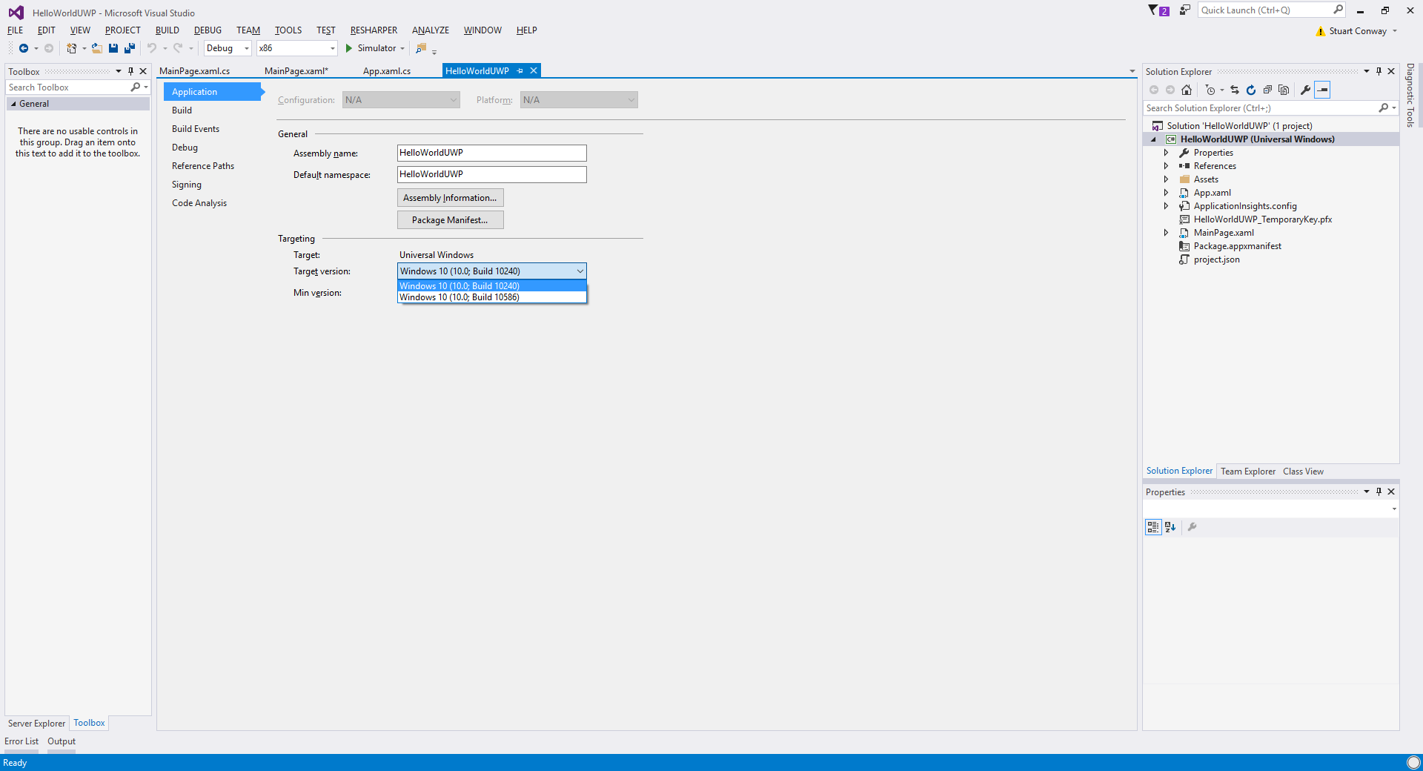Click Property Pages wrench in Properties panel
1423x771 pixels.
click(x=1193, y=527)
